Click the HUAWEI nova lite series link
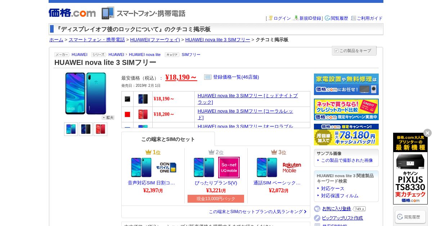Viewport: 432px width, 226px height. (145, 55)
